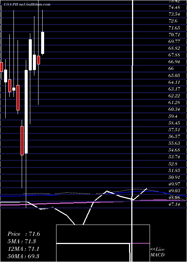The width and height of the screenshot is (187, 262).
Task: Click the 65.05 price axis label
Action: (x=174, y=75)
